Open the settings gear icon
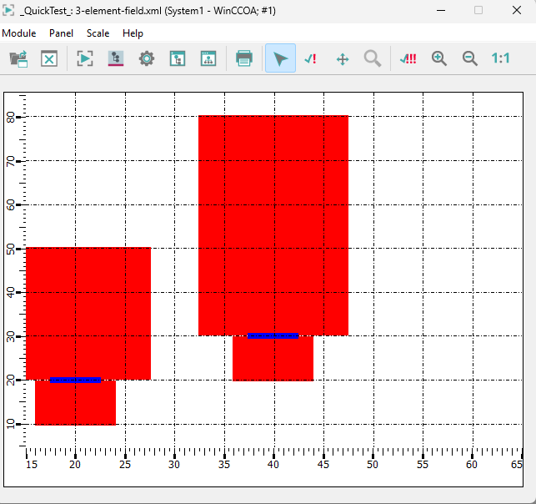The image size is (536, 504). (x=147, y=58)
